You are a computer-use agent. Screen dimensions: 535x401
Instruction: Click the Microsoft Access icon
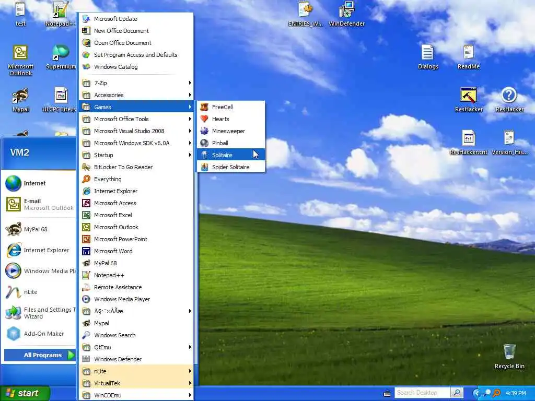click(x=86, y=203)
